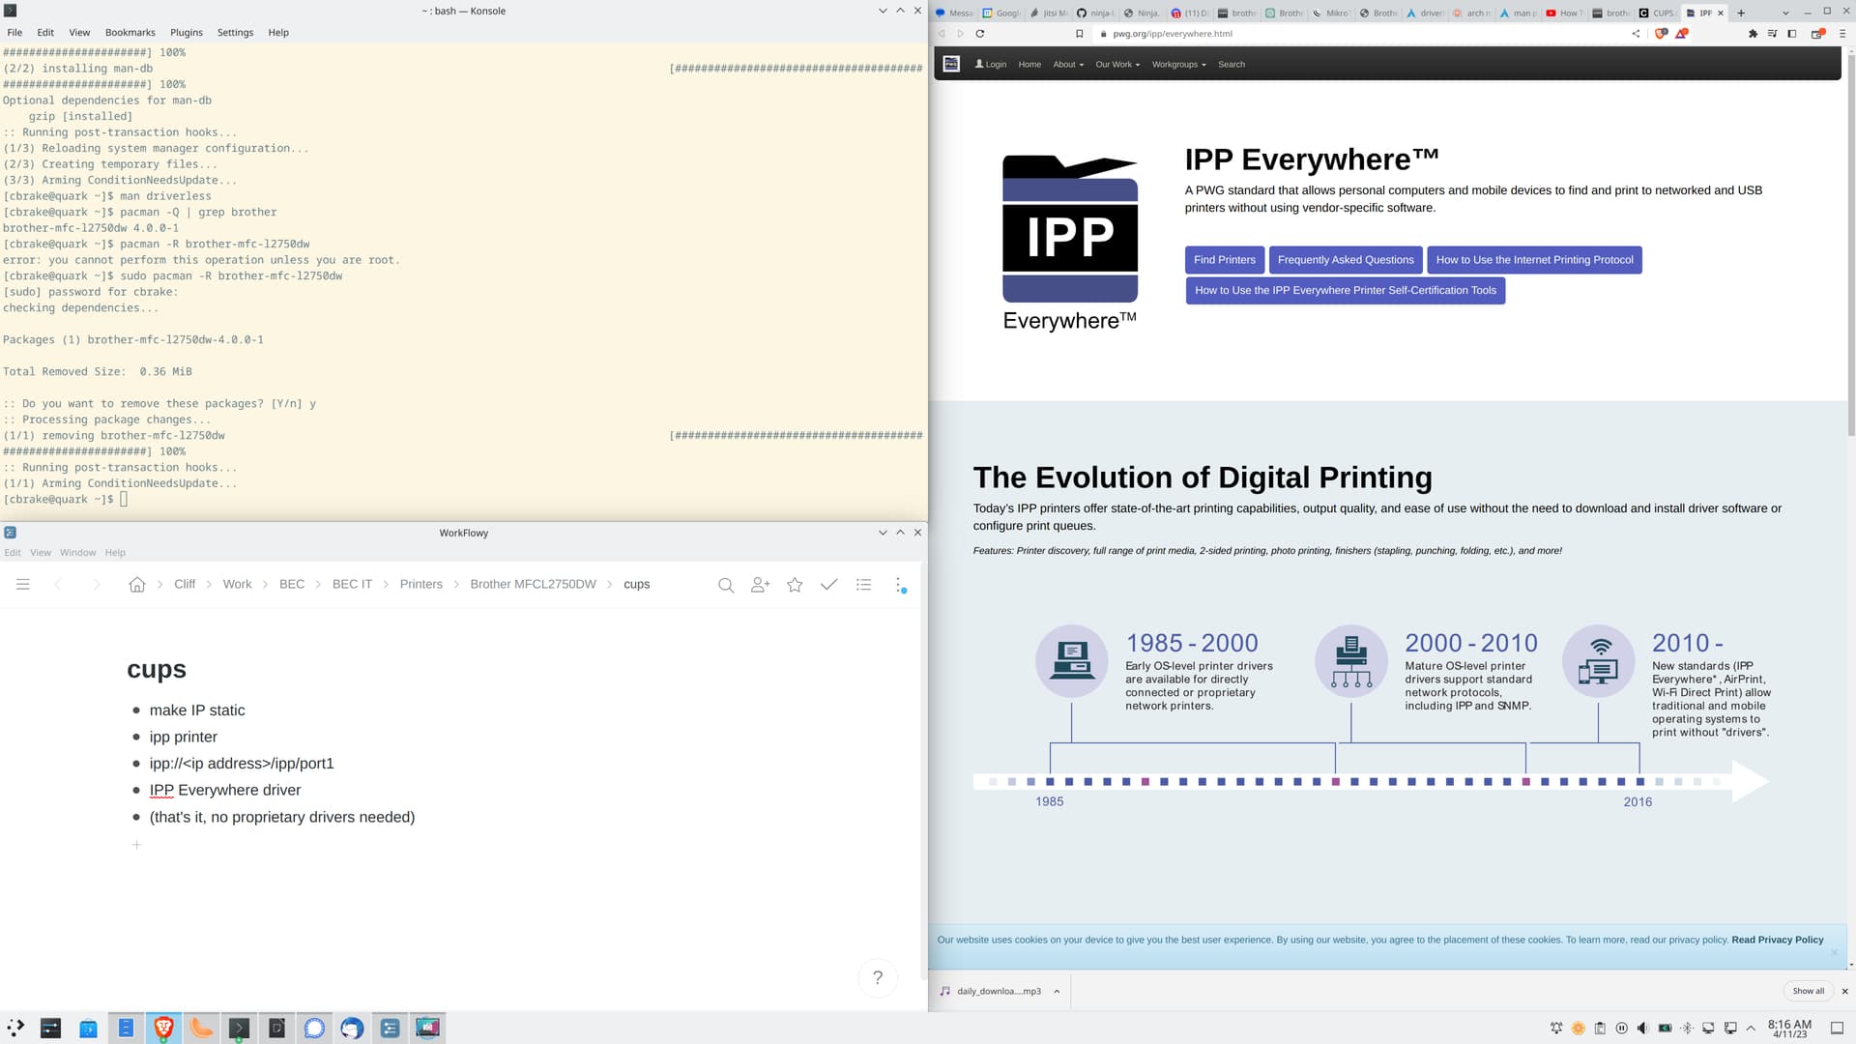Open the notifications bell in the system tray
This screenshot has width=1856, height=1044.
tap(1556, 1028)
